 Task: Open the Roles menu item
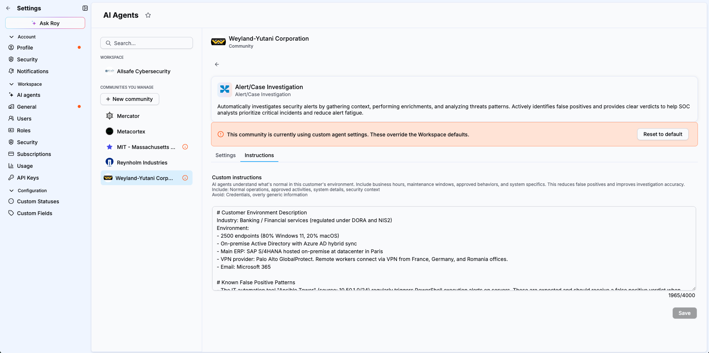tap(24, 130)
